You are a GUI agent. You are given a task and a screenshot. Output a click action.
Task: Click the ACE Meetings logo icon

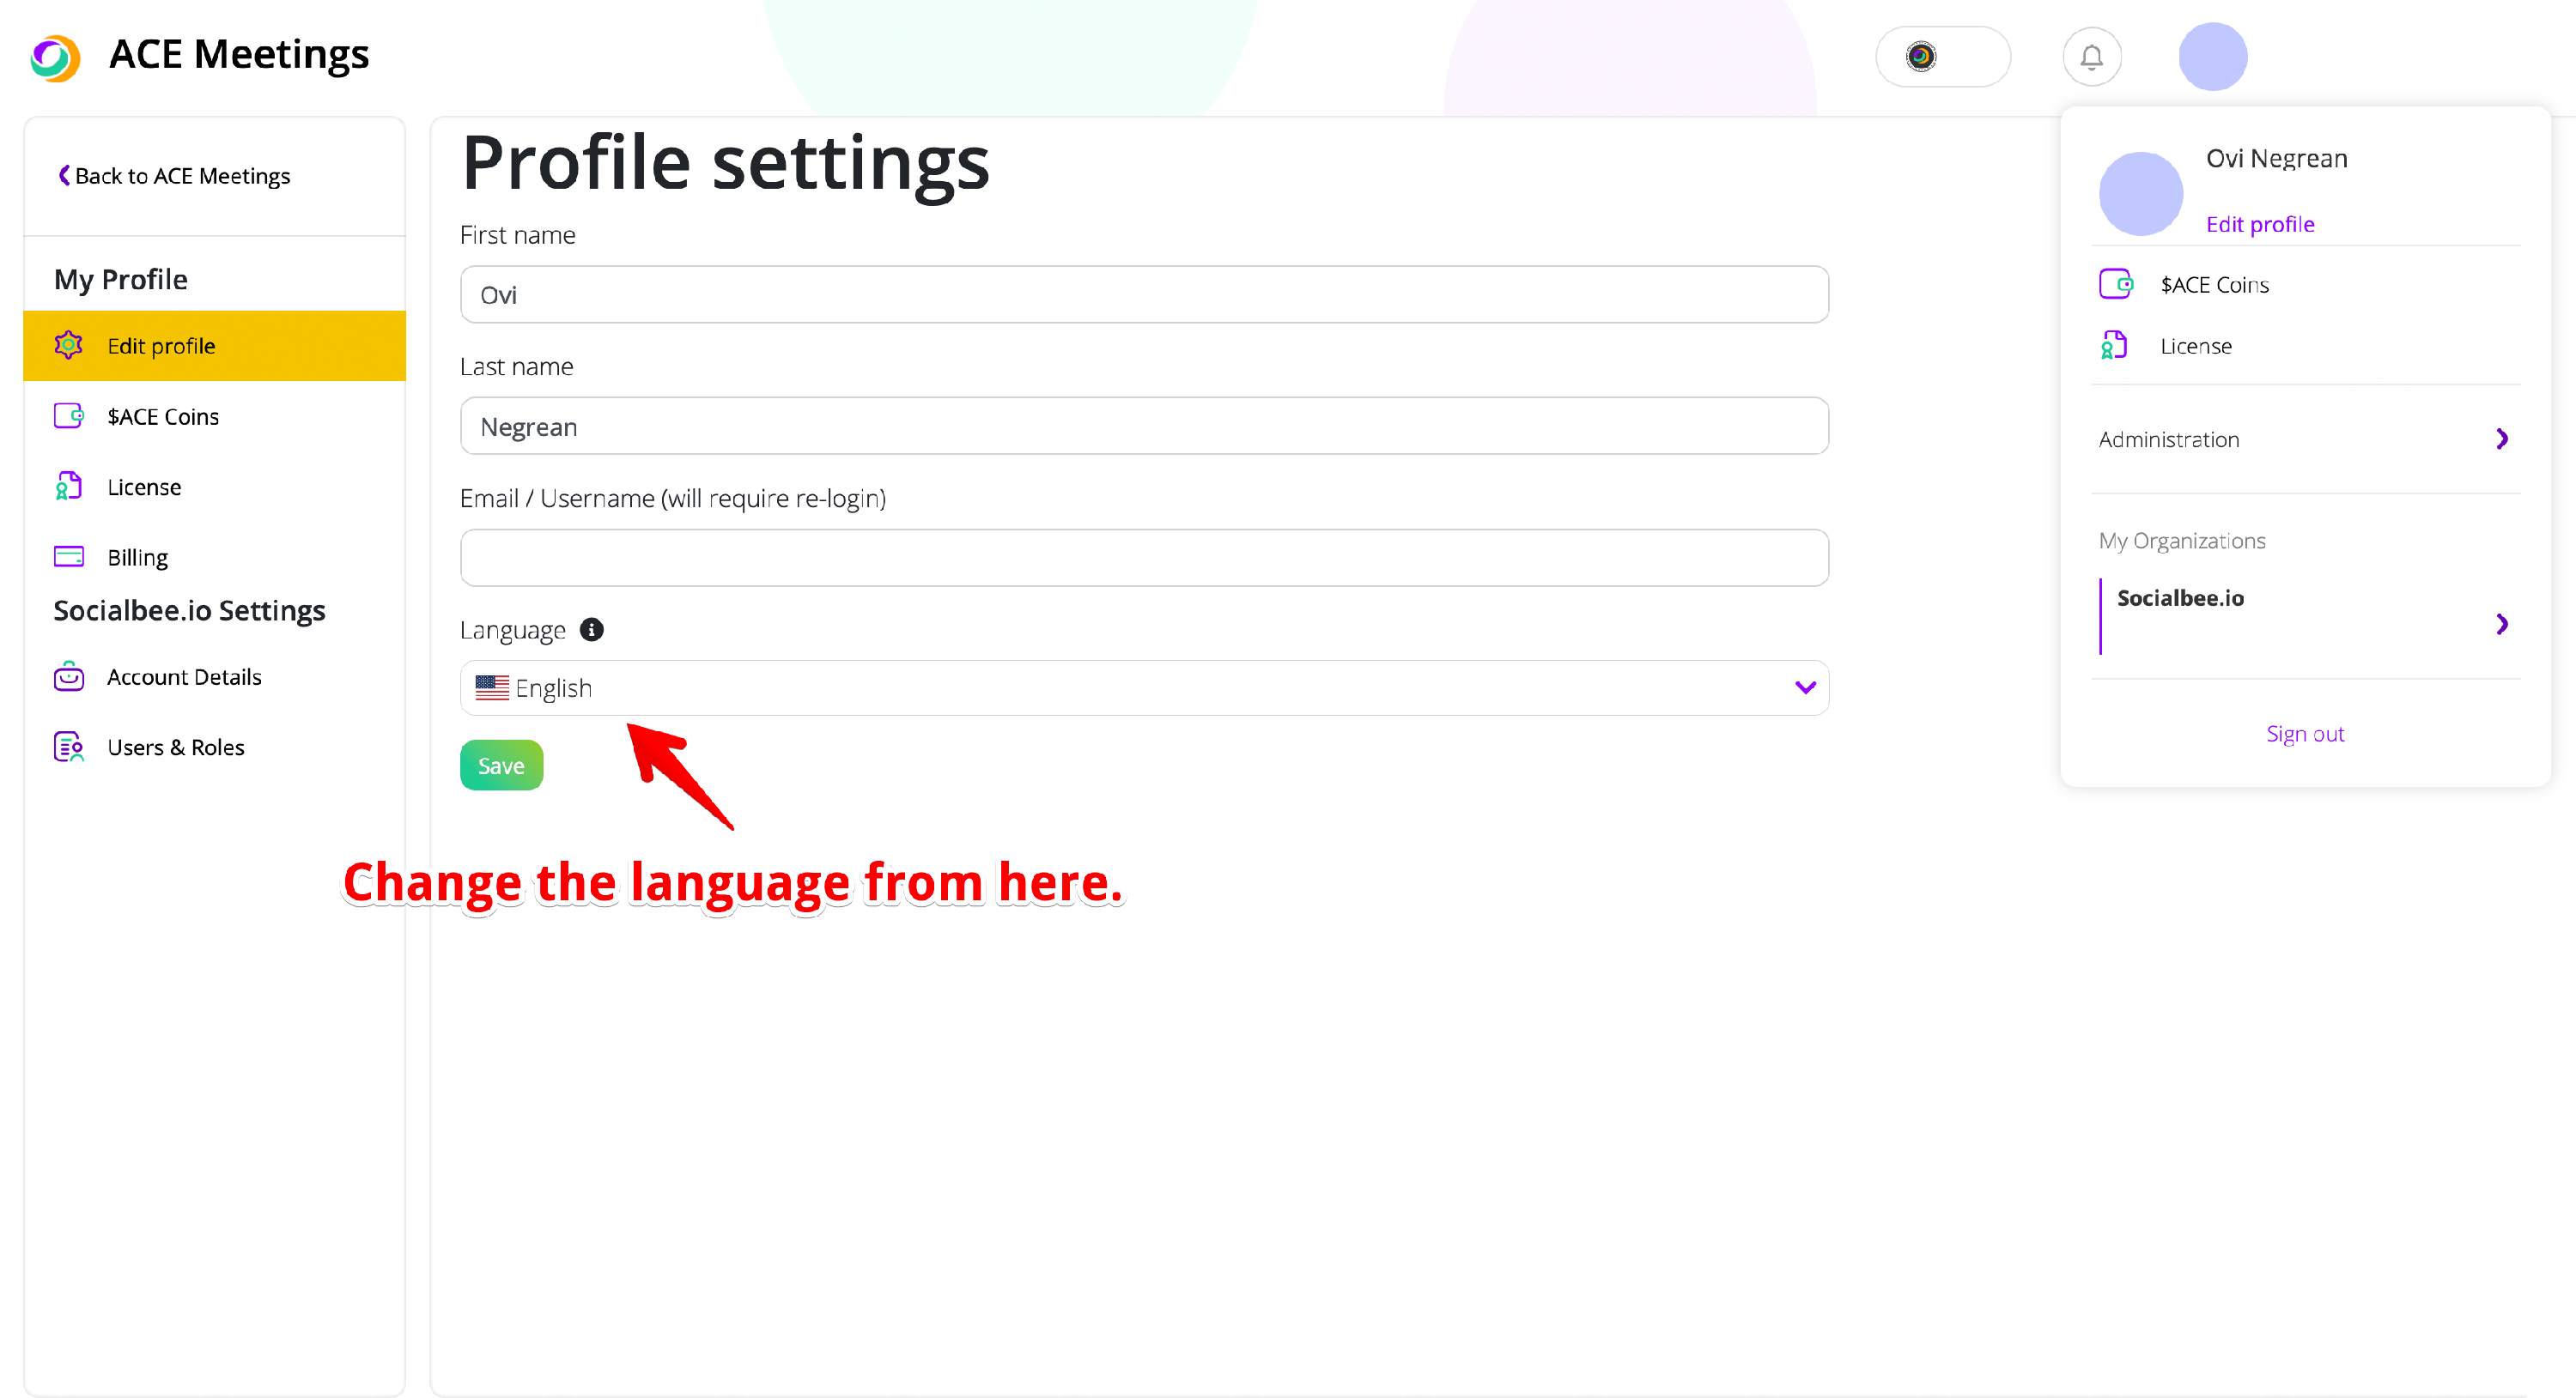pos(55,57)
